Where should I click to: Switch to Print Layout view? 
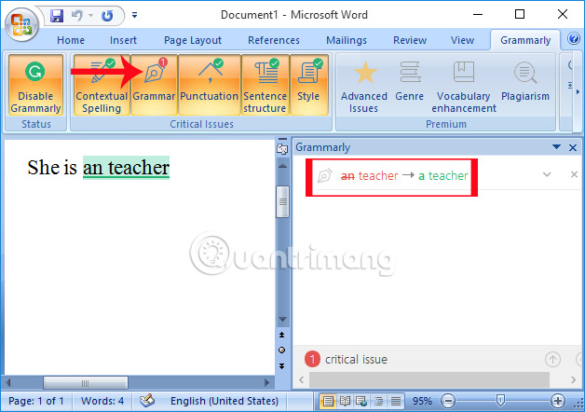click(x=328, y=402)
